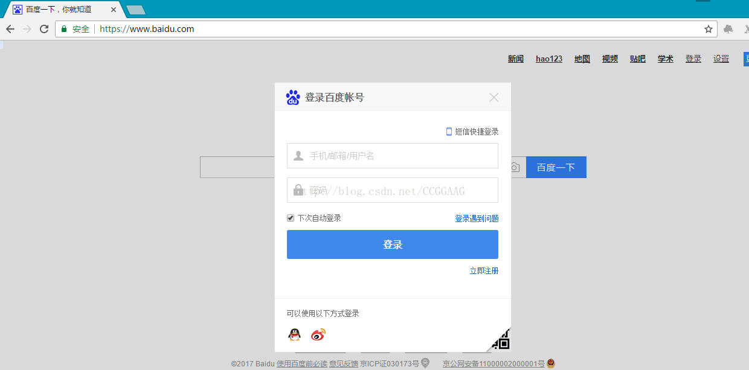The height and width of the screenshot is (370, 749).
Task: Open 学术 in top navigation
Action: 666,59
